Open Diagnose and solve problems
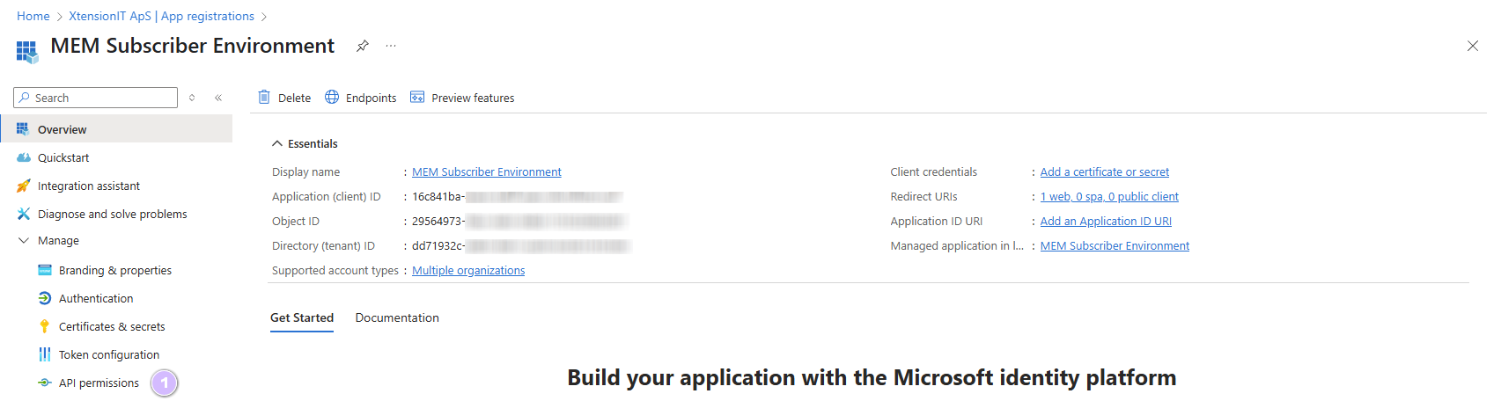 coord(112,215)
